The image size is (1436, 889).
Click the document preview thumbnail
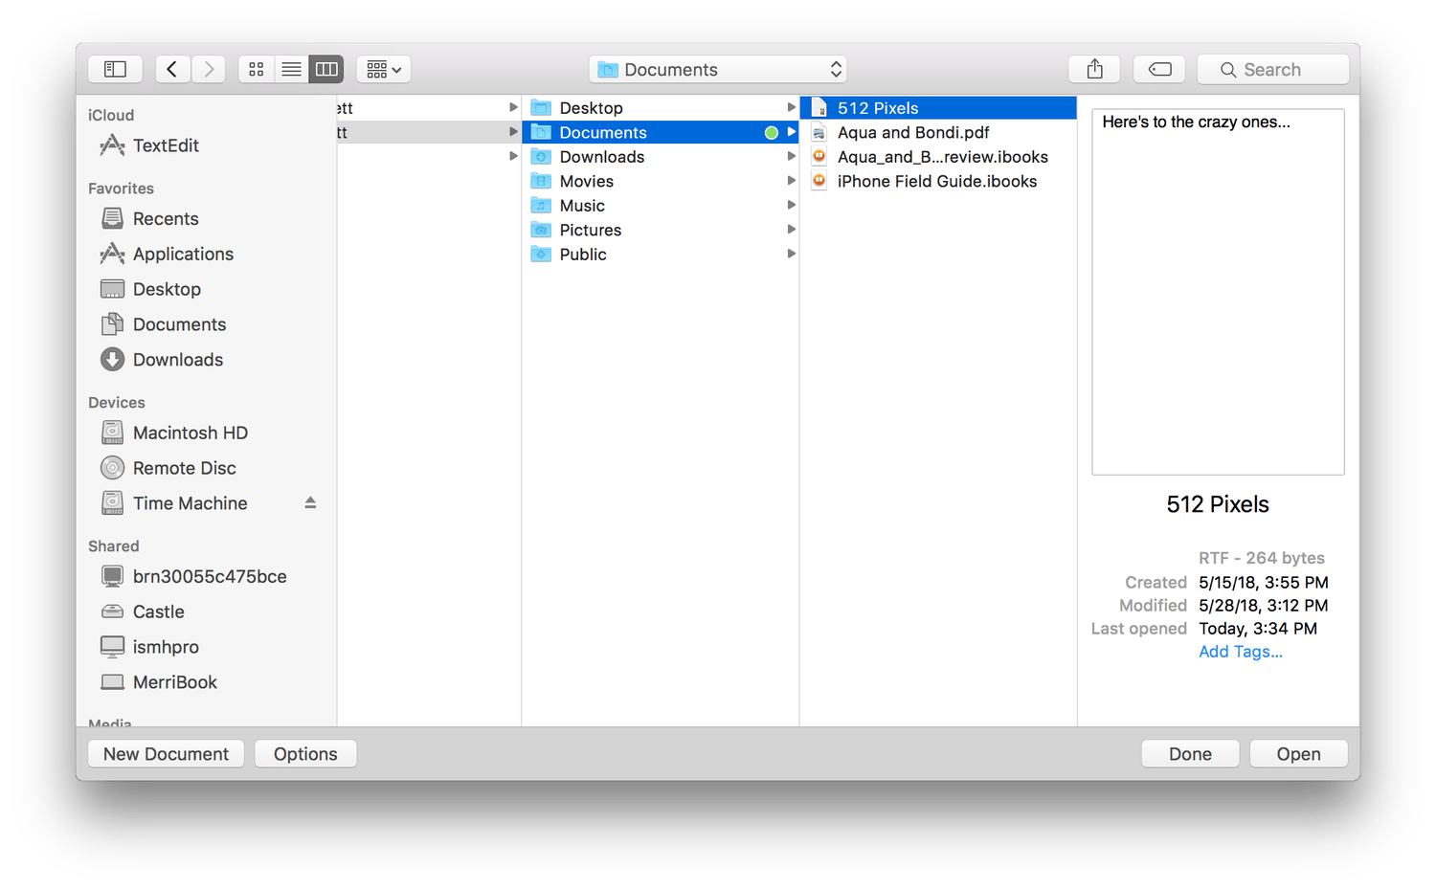[1218, 292]
